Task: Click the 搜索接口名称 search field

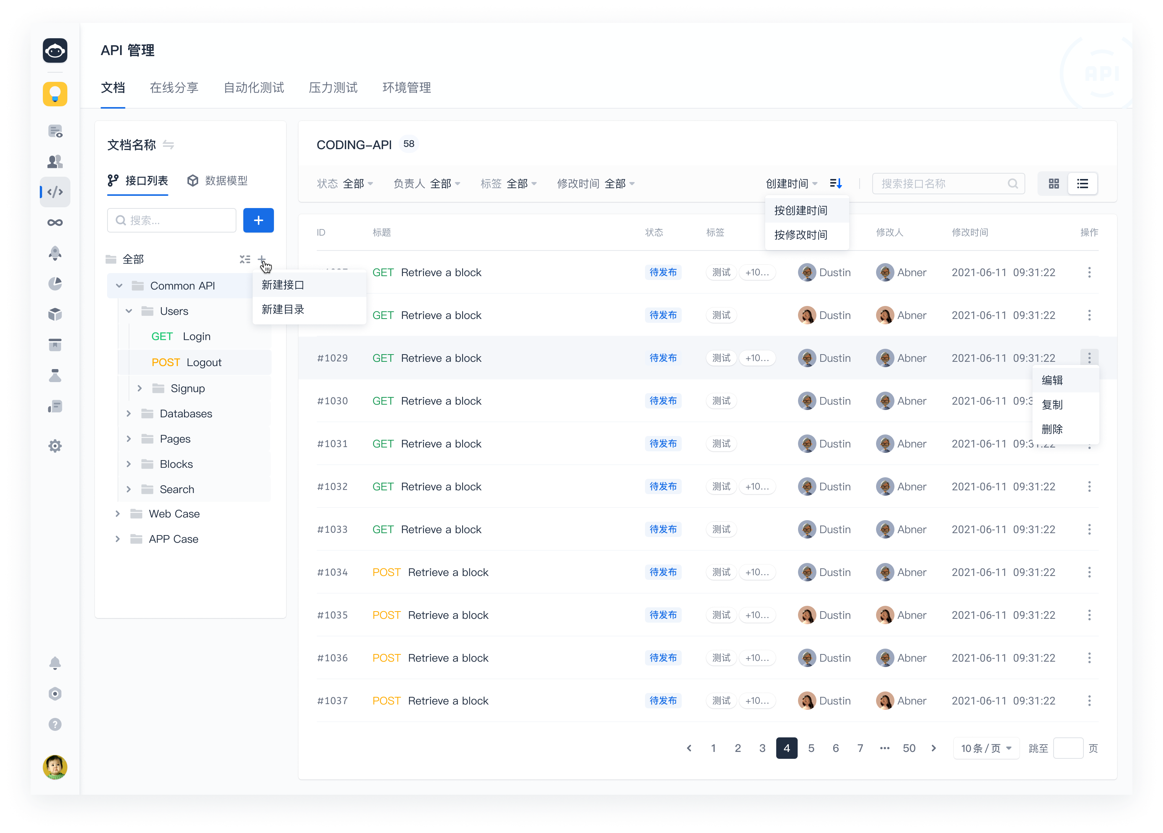Action: tap(942, 184)
